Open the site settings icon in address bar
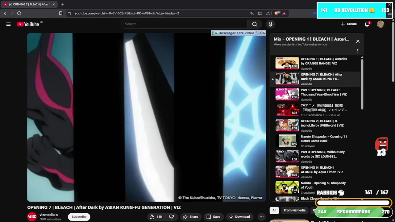The height and width of the screenshot is (222, 395). click(70, 13)
